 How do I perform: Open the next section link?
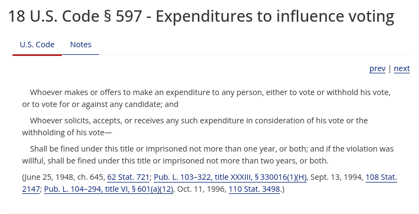pyautogui.click(x=402, y=68)
